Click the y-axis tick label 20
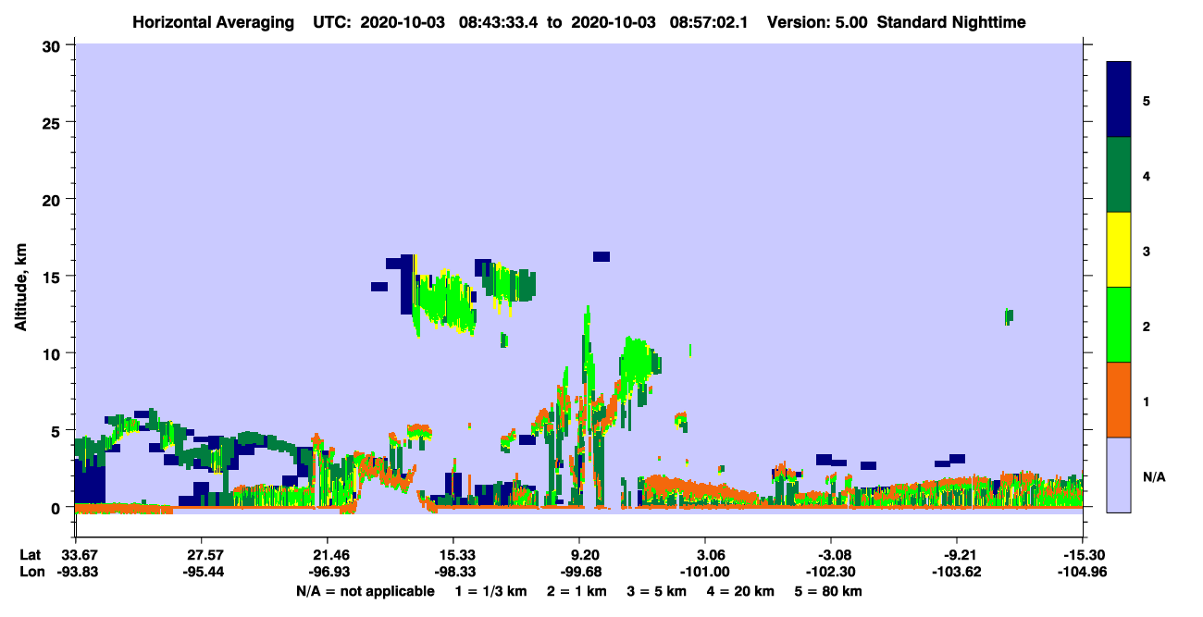The image size is (1203, 617). click(54, 199)
